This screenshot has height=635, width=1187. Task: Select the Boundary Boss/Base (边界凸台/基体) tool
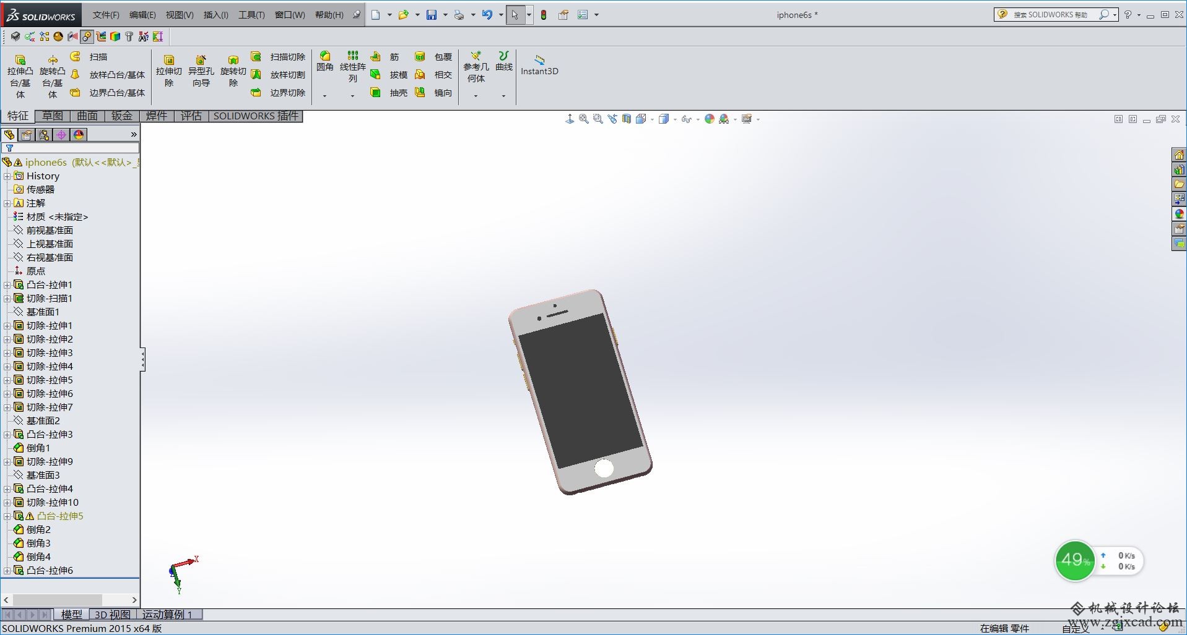coord(108,93)
